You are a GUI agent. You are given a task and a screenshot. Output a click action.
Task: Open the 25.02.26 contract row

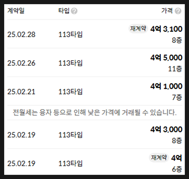tap(95, 63)
